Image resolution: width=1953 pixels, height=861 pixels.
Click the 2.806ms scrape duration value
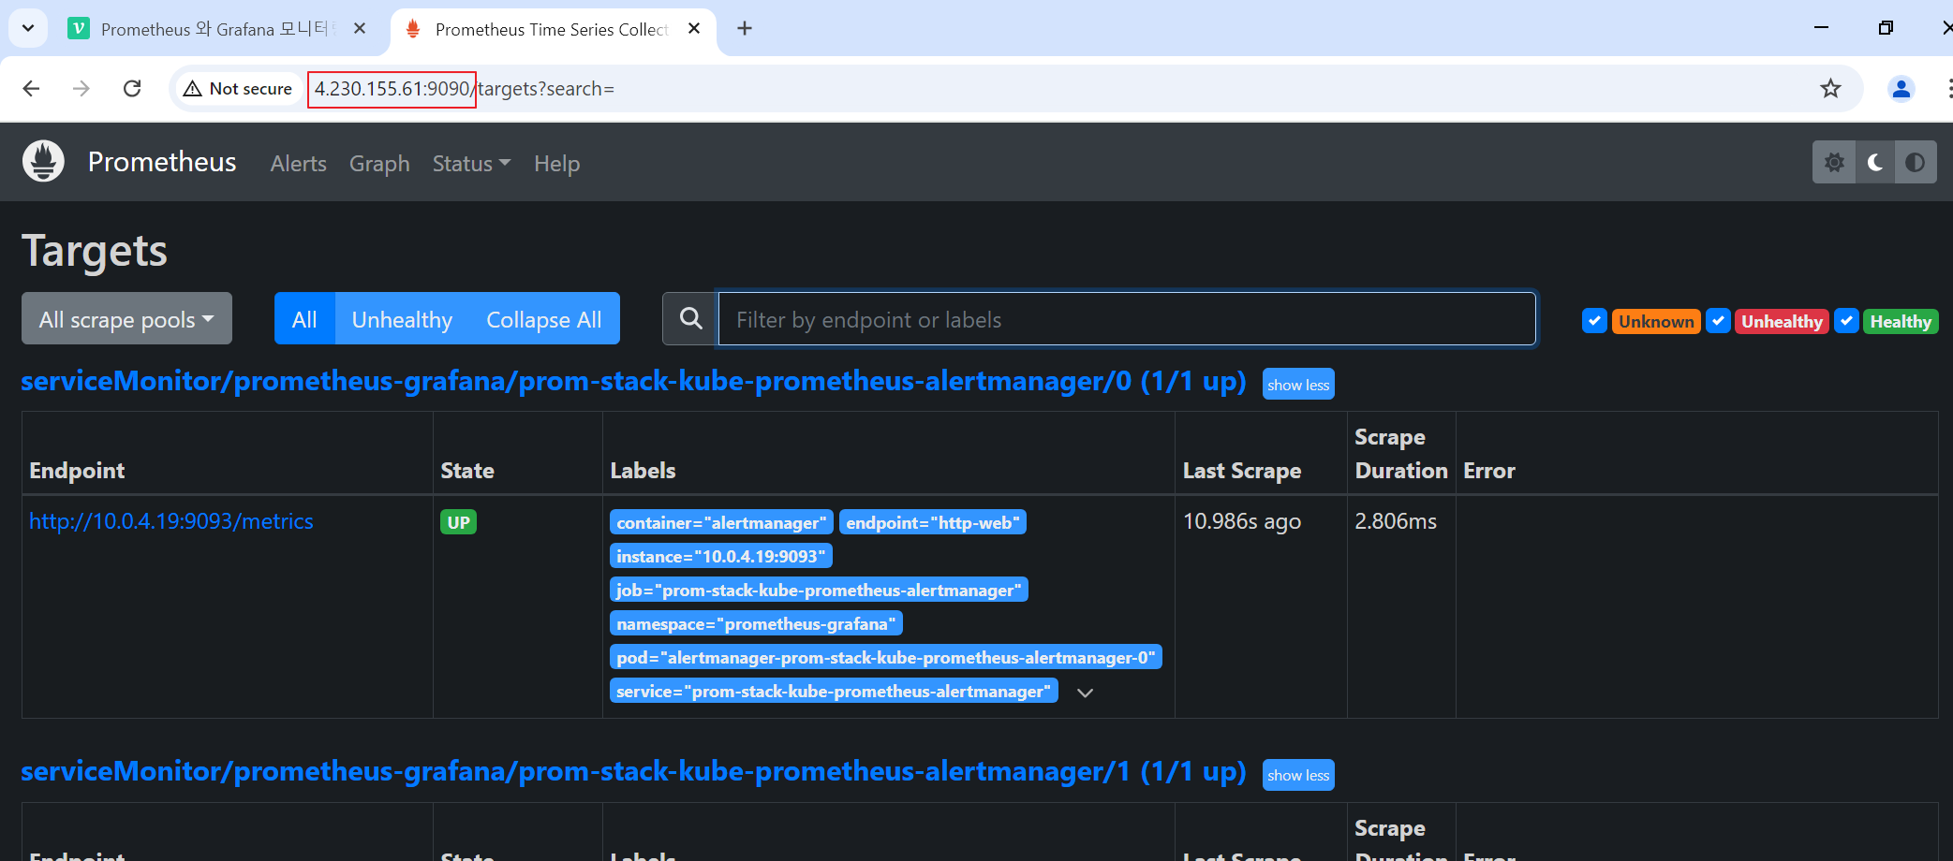point(1396,521)
